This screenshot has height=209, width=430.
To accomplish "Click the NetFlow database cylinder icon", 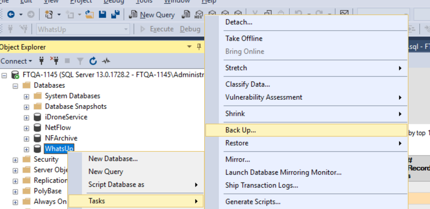I will tap(38, 128).
